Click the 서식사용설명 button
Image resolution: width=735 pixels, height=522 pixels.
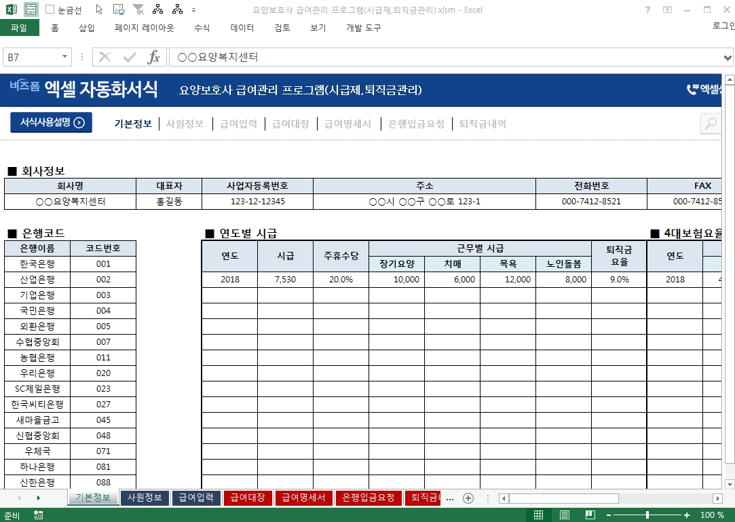52,123
